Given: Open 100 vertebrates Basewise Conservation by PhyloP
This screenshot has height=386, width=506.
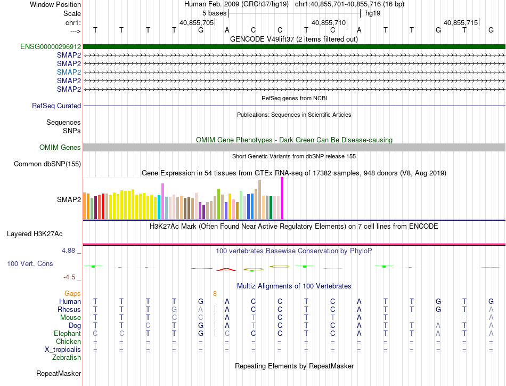Looking at the screenshot, I should click(294, 251).
